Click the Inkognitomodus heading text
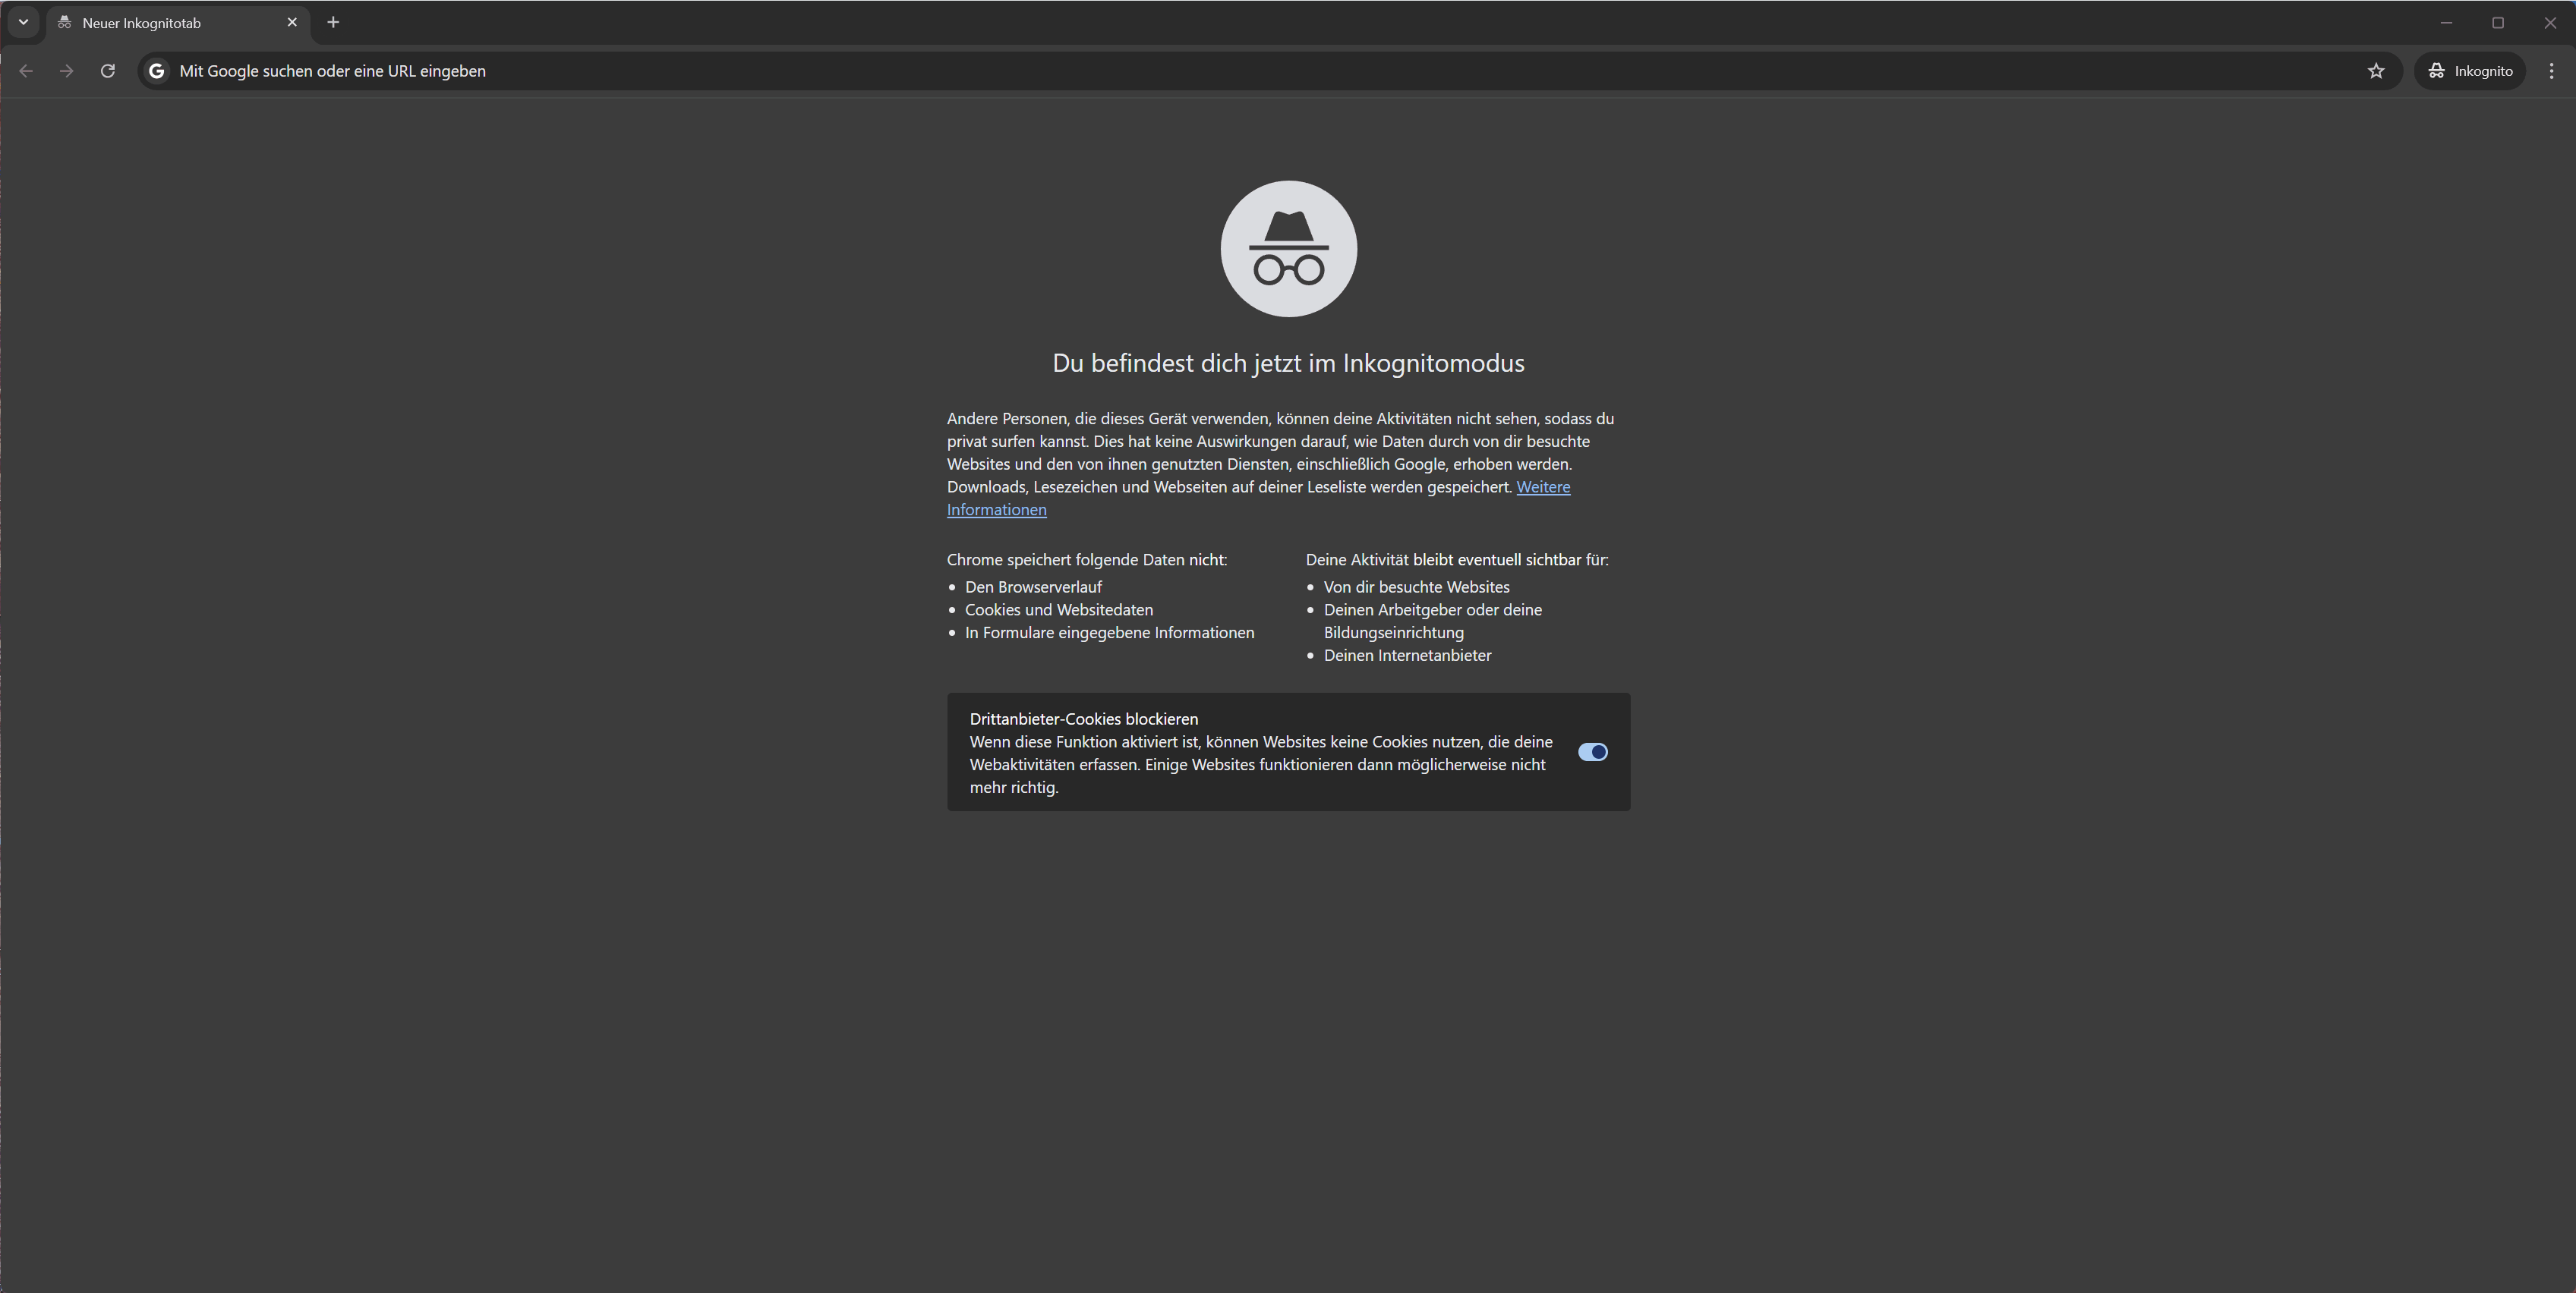The width and height of the screenshot is (2576, 1293). pyautogui.click(x=1288, y=363)
